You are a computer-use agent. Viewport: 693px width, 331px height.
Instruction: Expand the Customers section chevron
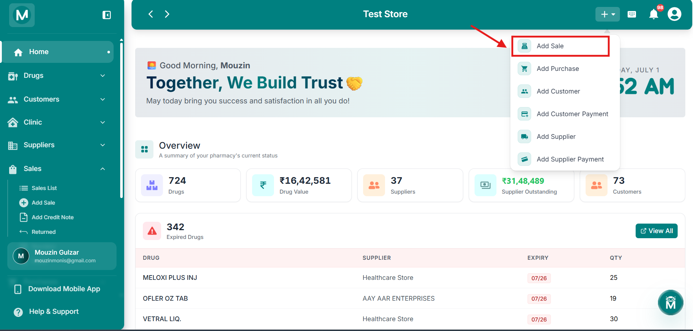pos(103,99)
